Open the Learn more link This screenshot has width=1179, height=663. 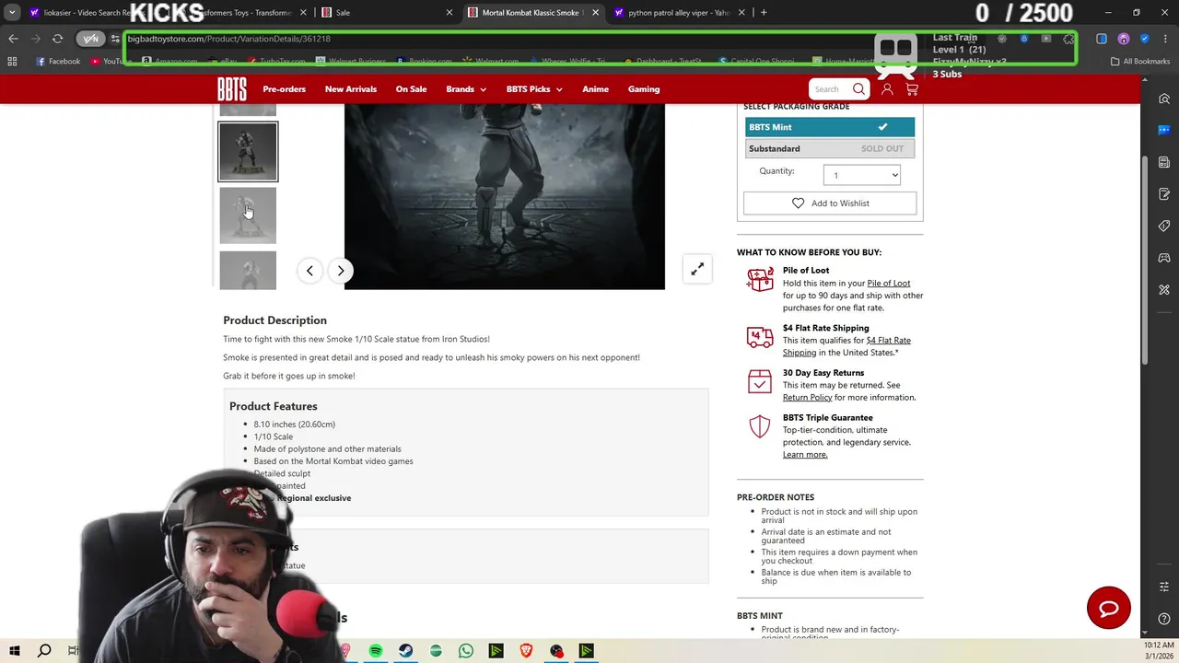click(805, 455)
